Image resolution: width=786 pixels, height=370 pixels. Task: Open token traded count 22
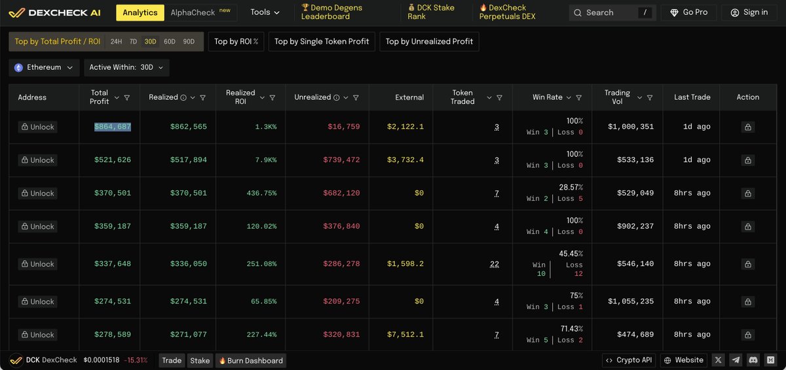click(495, 264)
